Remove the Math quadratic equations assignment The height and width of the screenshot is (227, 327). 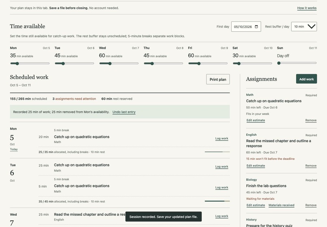[x=311, y=120]
